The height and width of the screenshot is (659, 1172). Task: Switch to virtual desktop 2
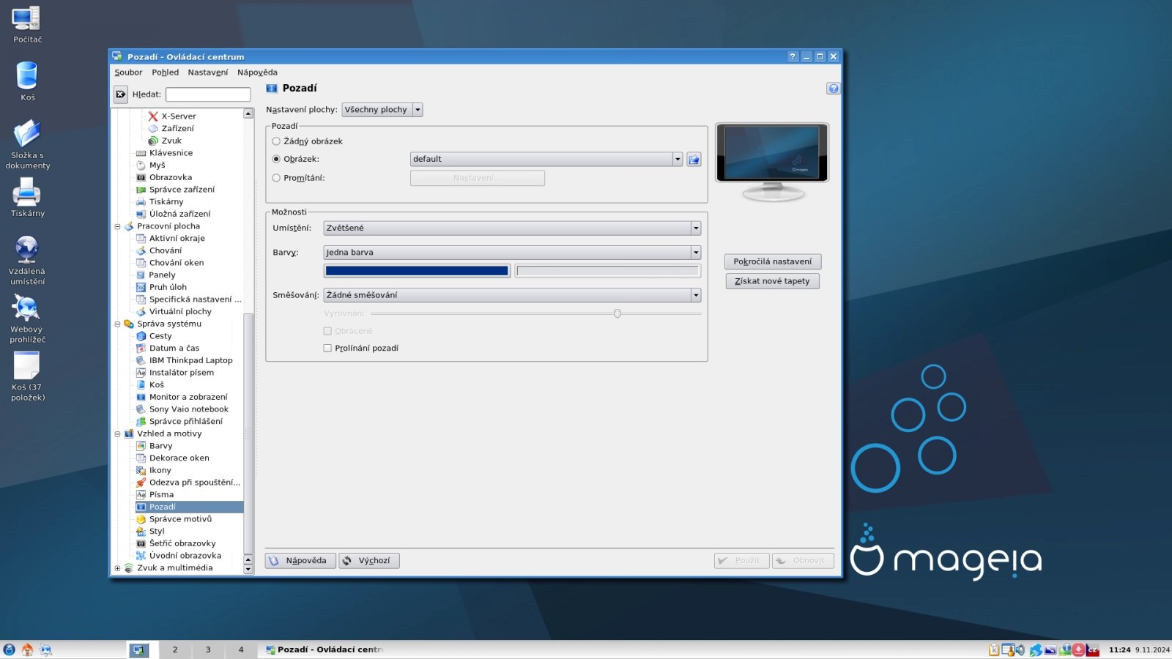(175, 649)
